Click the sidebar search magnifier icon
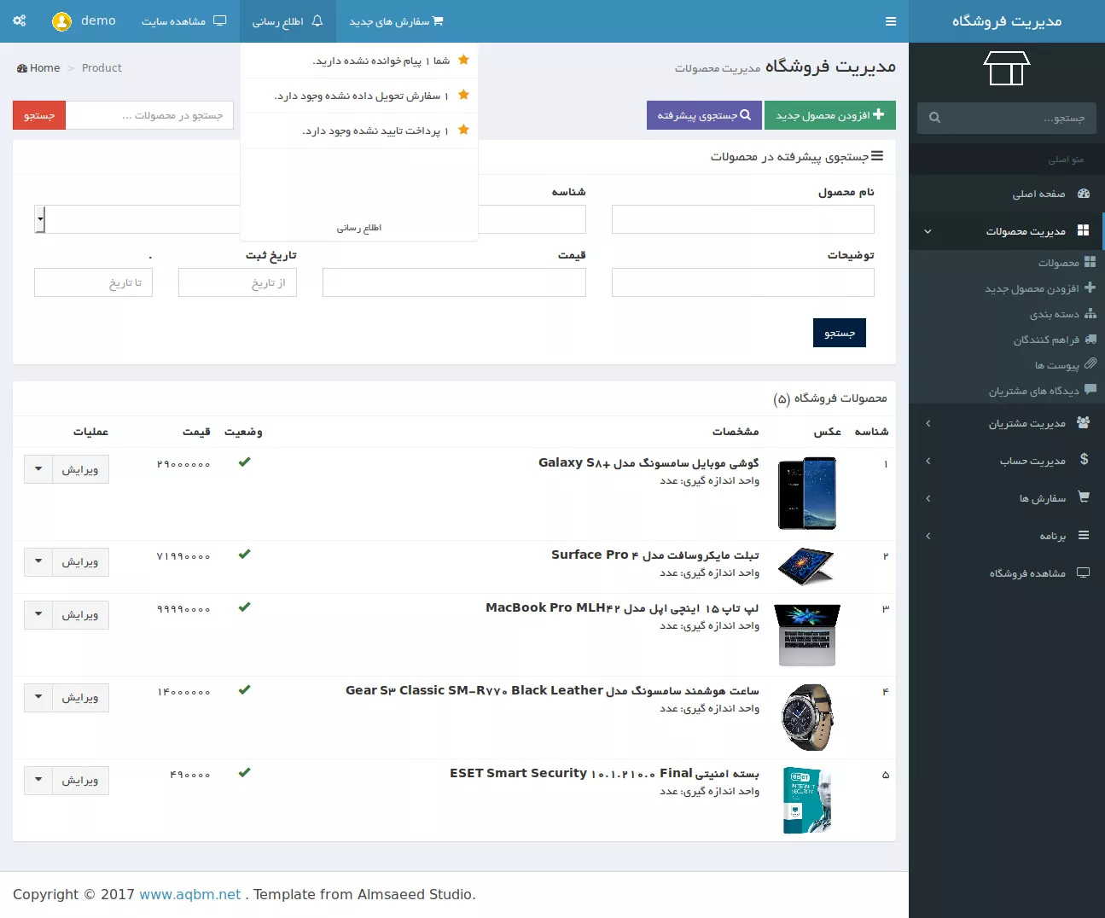Viewport: 1105px width, 918px height. click(x=934, y=118)
